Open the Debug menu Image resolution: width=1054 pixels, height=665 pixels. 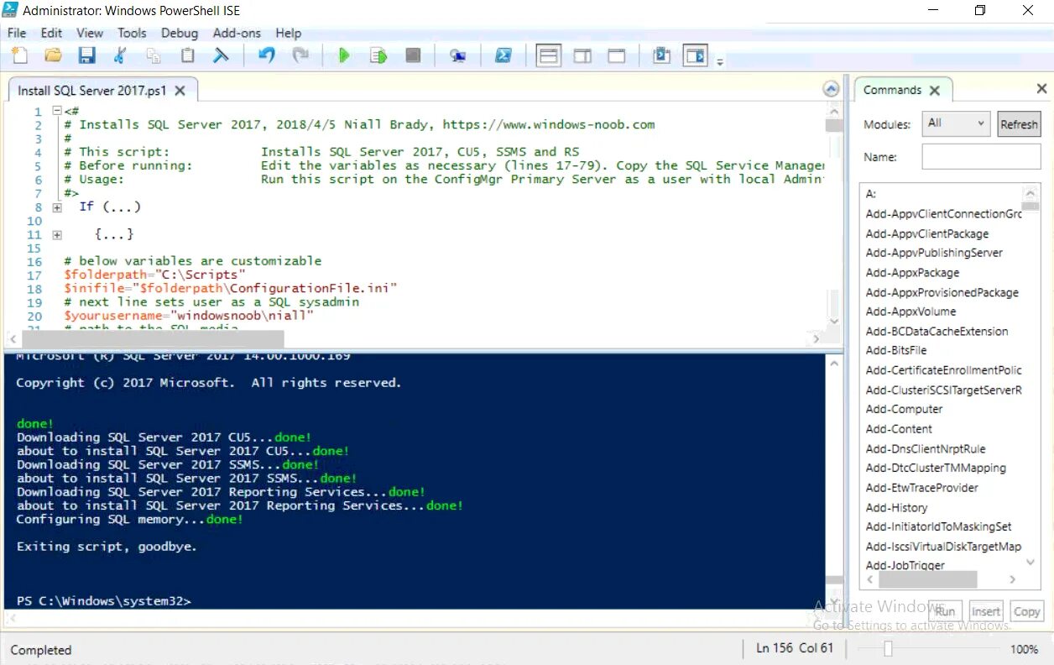tap(180, 33)
